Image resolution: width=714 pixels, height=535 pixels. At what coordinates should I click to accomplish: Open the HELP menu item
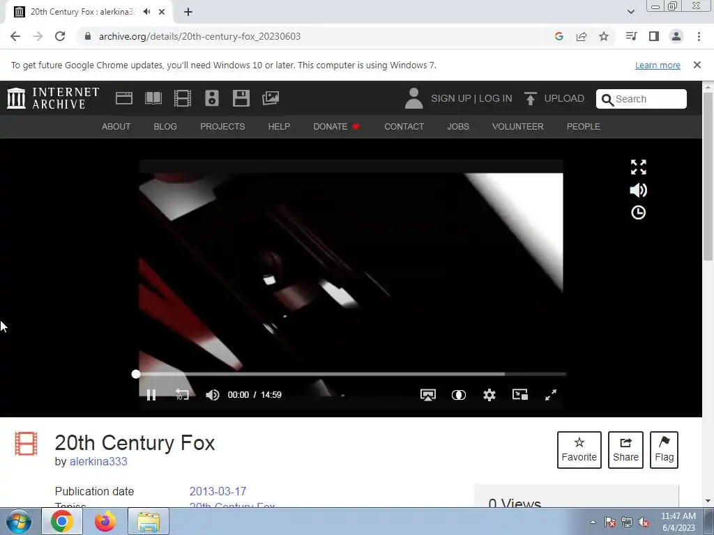pyautogui.click(x=279, y=127)
